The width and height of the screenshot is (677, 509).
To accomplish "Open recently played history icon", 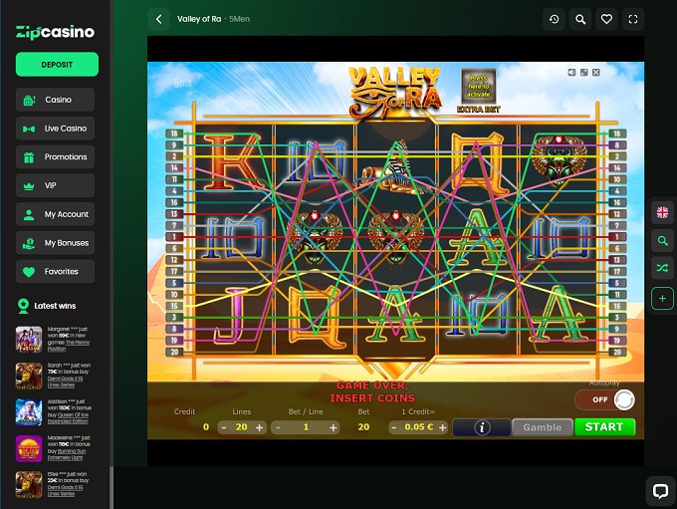I will coord(555,19).
